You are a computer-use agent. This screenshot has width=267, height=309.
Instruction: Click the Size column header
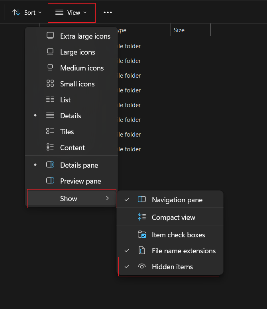pyautogui.click(x=179, y=30)
